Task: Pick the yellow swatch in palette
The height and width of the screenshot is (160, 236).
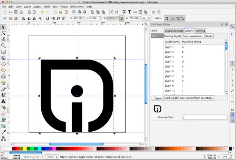Action: (25, 148)
